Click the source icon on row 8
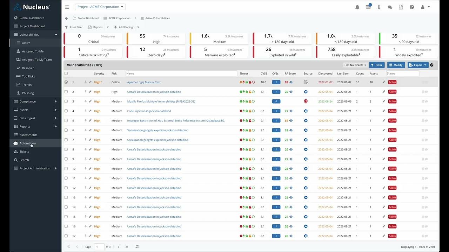Image resolution: width=449 pixels, height=252 pixels. (x=306, y=149)
